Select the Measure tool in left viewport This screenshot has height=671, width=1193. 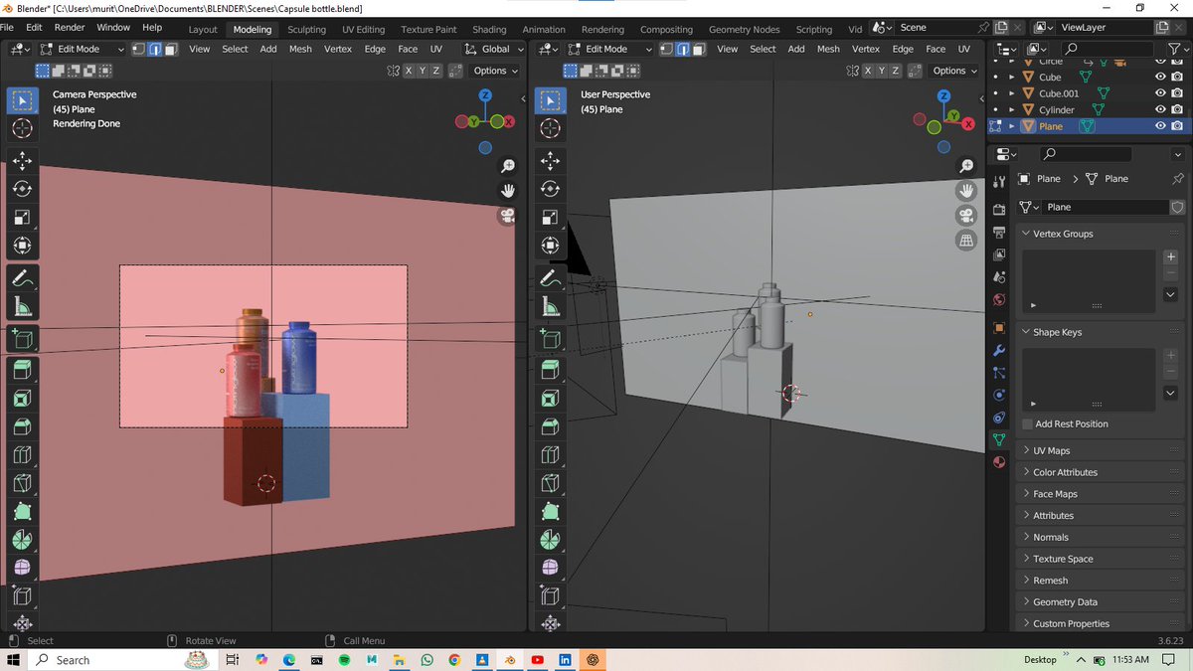tap(22, 306)
